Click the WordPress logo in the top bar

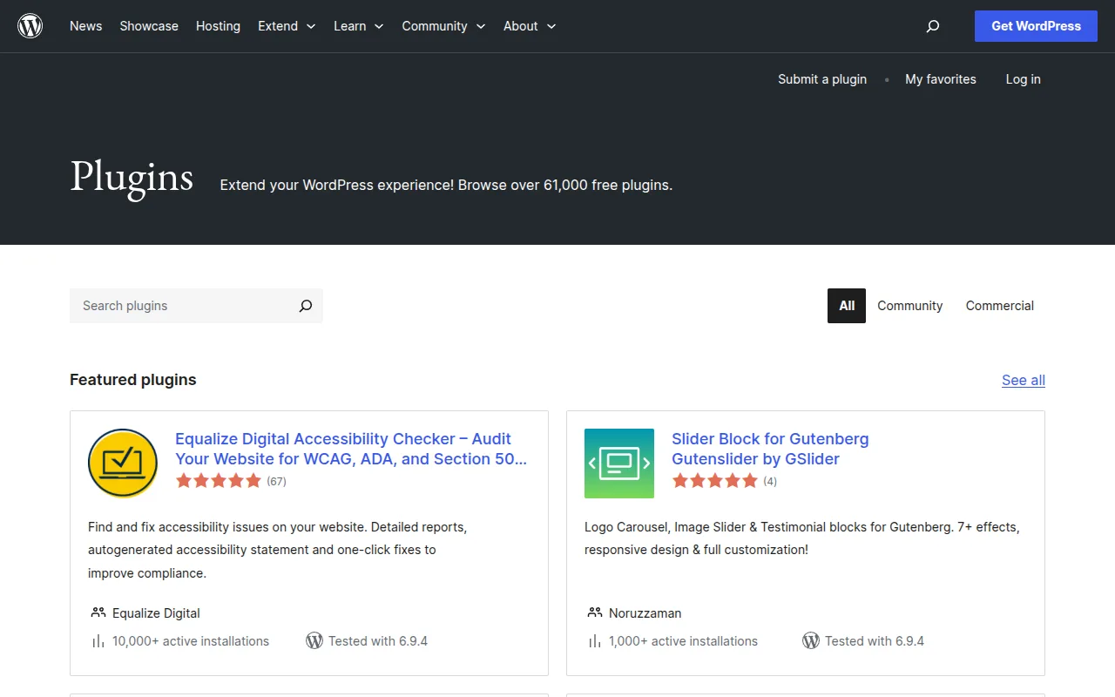[x=30, y=25]
